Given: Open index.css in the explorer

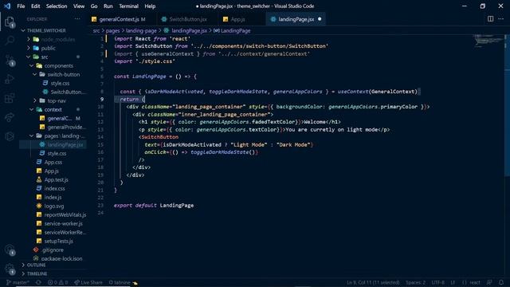Looking at the screenshot, I should click(x=55, y=188).
